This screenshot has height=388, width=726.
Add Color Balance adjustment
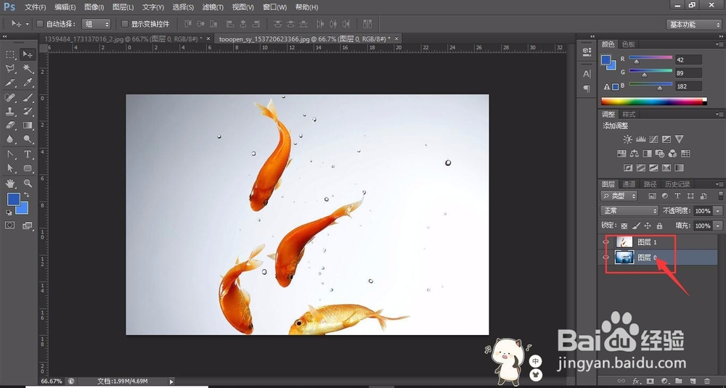pyautogui.click(x=635, y=153)
